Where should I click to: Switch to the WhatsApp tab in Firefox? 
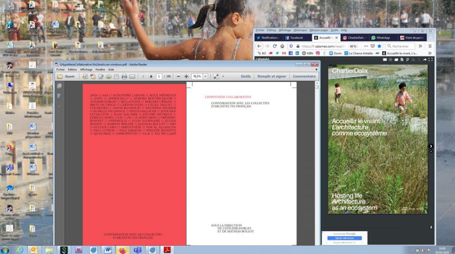383,38
